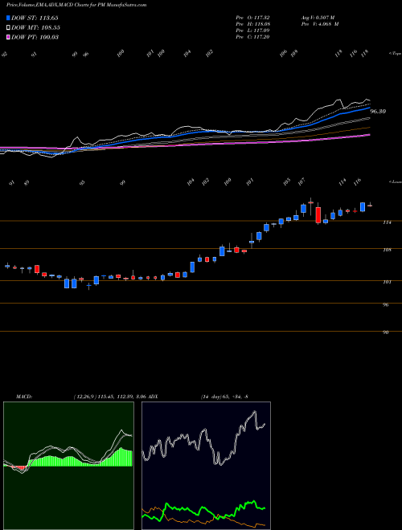Click the green +DI line in ADX panel

203,508
